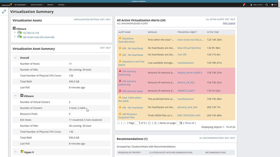Open the Asterix_LR_SQL triggering object
The height and width of the screenshot is (157, 280).
pos(186,82)
